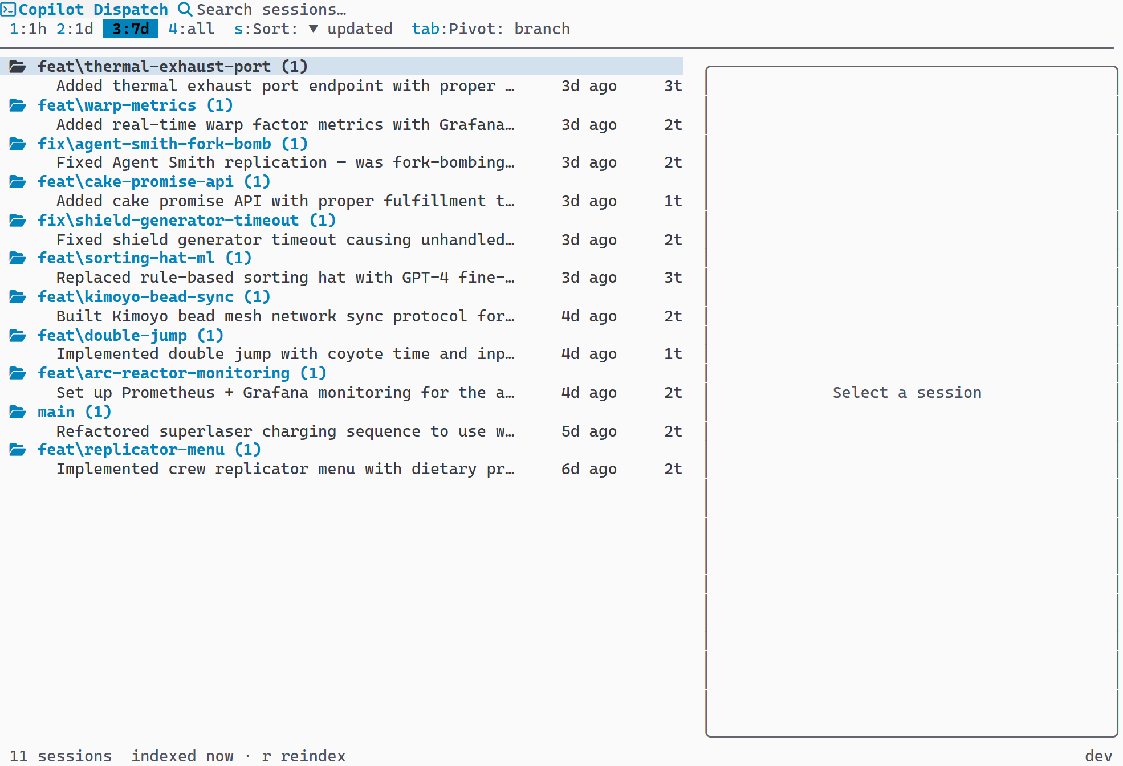This screenshot has width=1123, height=766.
Task: Switch to the 2:1d filter
Action: coord(75,28)
